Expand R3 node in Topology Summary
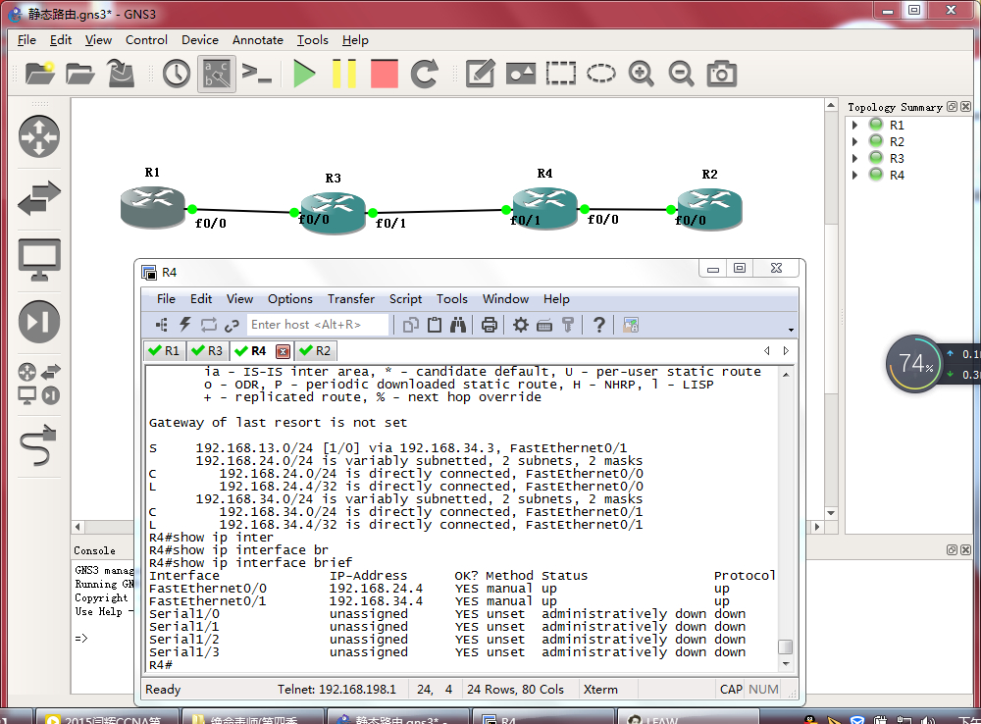981x724 pixels. click(x=855, y=158)
